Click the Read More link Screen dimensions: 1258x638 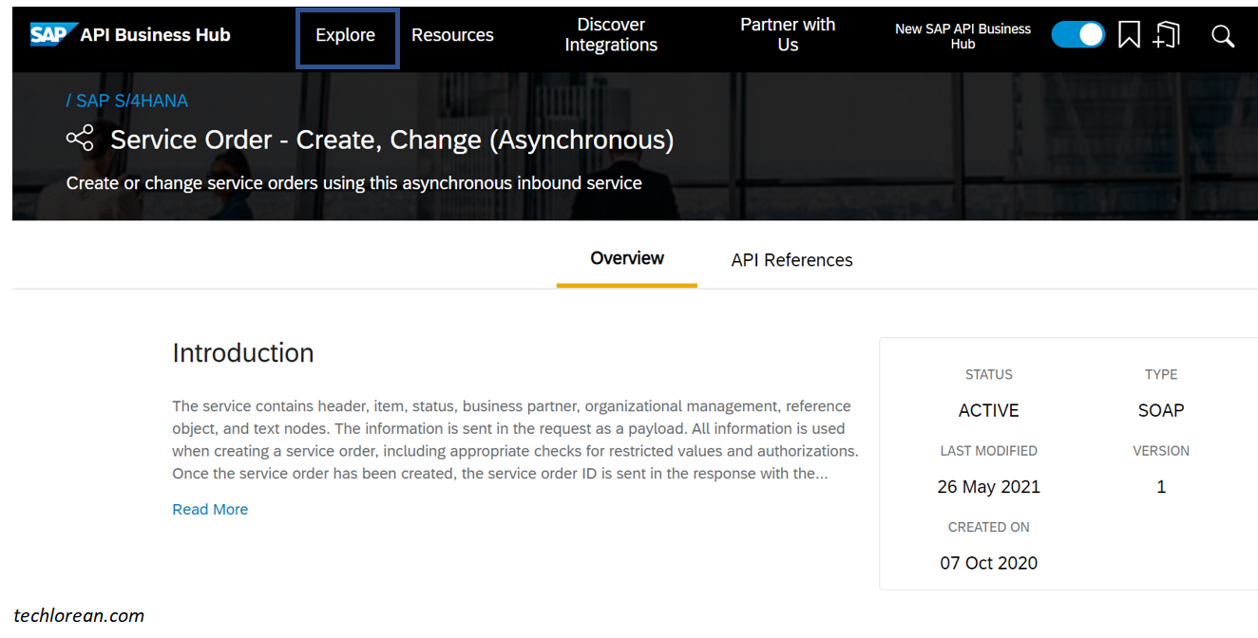coord(210,509)
